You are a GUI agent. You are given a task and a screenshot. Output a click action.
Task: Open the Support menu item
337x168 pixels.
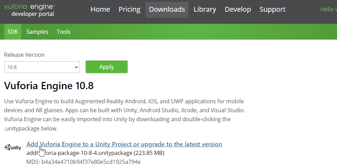pos(273,10)
